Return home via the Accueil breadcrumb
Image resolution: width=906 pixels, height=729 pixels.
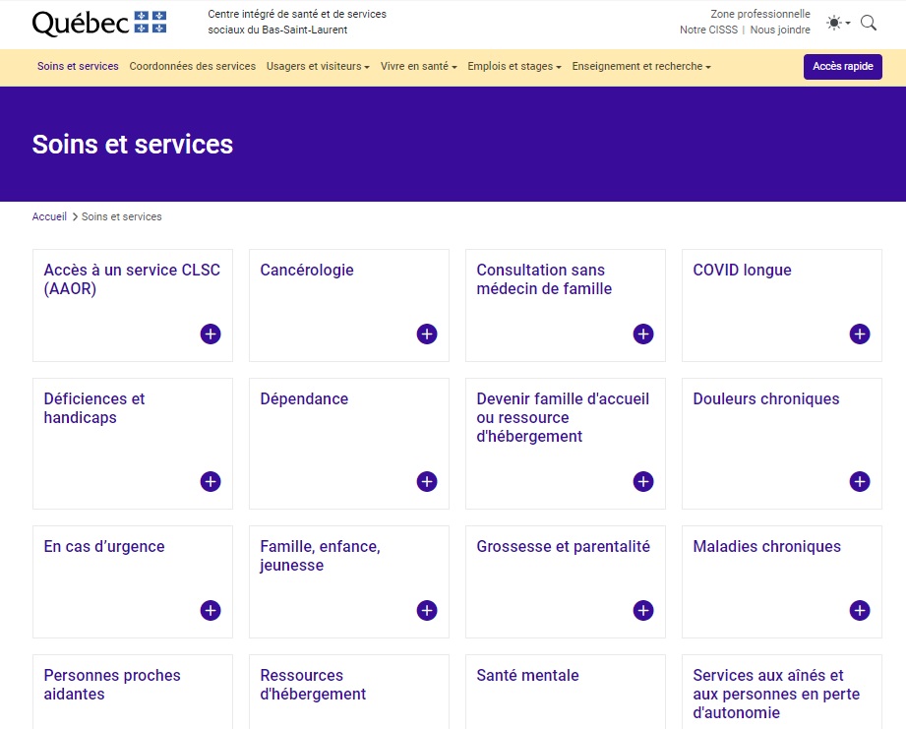click(x=49, y=216)
